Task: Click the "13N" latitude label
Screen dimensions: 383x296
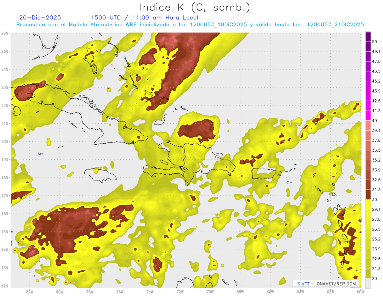Action: [5, 268]
